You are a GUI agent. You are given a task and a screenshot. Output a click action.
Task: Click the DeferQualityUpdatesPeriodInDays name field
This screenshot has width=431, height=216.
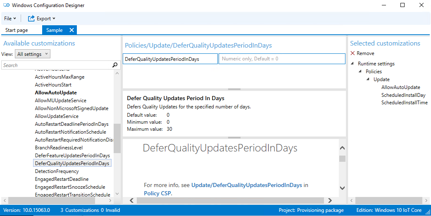click(170, 59)
